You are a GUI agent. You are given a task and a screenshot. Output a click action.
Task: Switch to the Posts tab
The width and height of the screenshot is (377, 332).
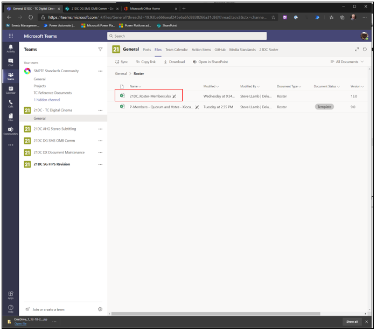146,50
